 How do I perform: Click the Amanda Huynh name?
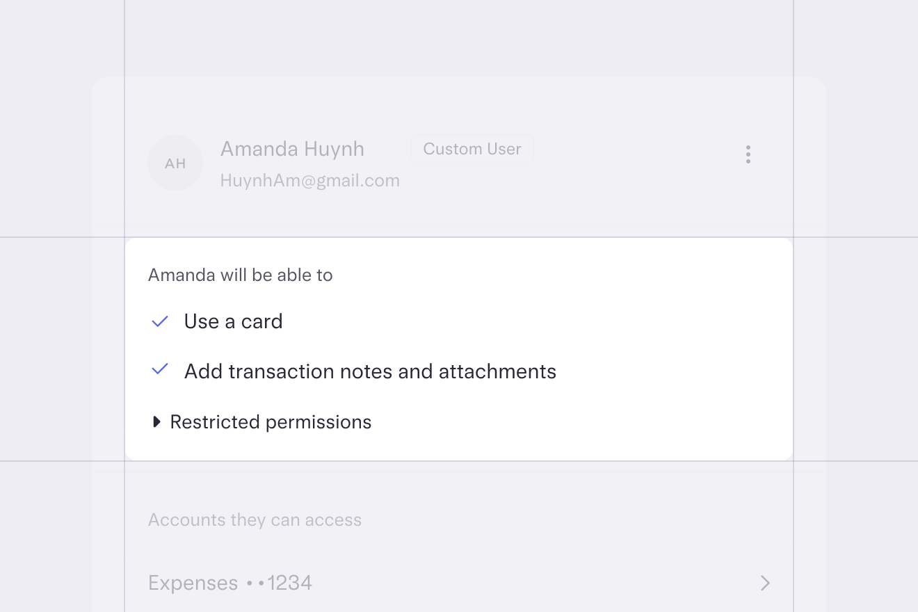point(292,149)
